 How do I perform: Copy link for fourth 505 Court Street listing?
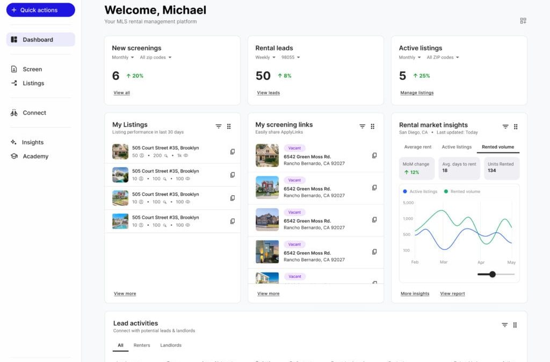233,221
